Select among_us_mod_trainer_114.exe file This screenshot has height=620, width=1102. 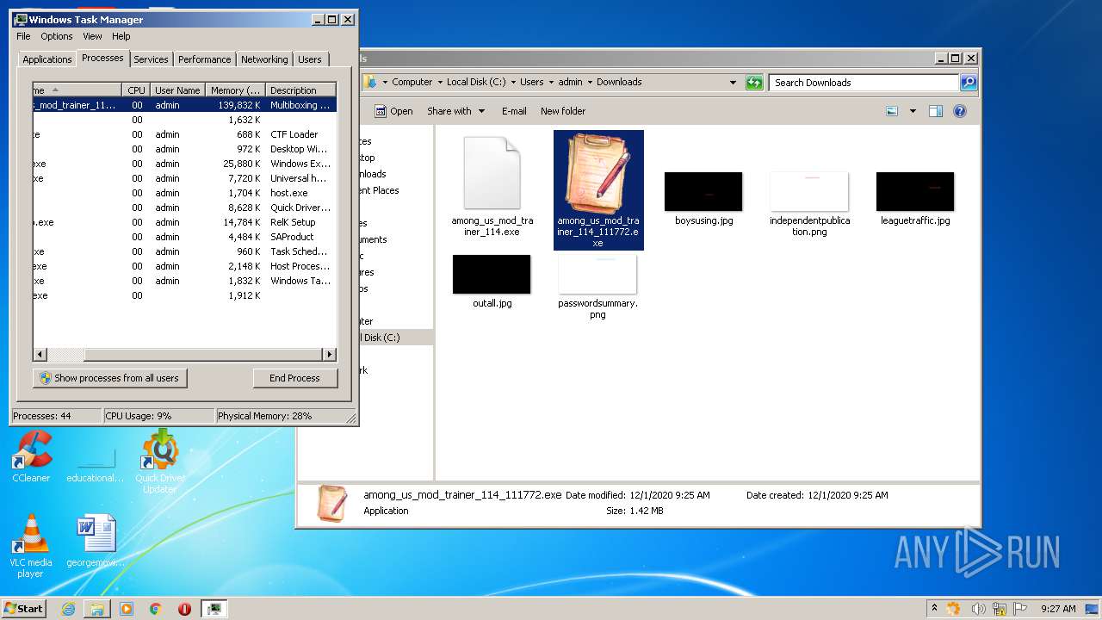492,186
